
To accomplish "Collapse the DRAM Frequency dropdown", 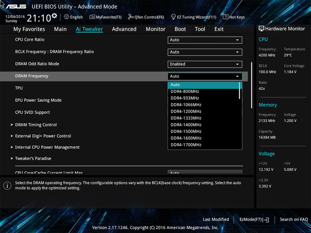I will click(205, 76).
